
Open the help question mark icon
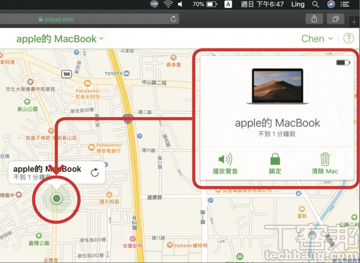click(x=348, y=38)
